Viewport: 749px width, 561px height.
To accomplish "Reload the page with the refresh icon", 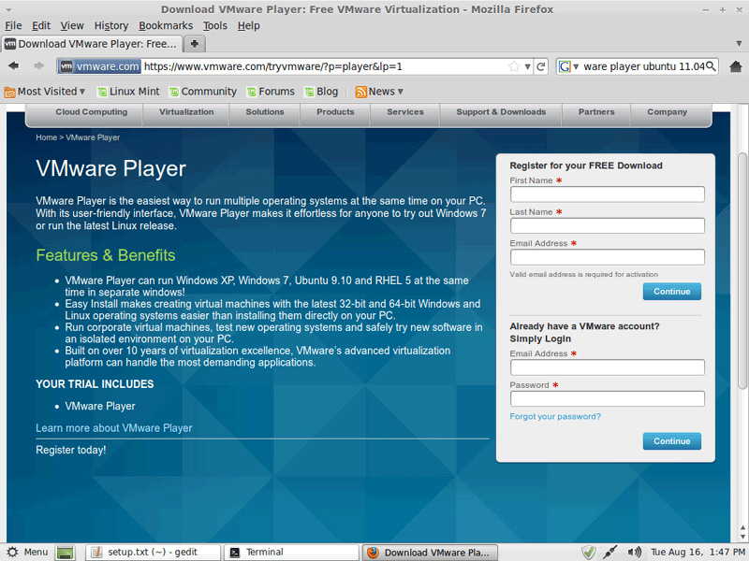I will 541,66.
